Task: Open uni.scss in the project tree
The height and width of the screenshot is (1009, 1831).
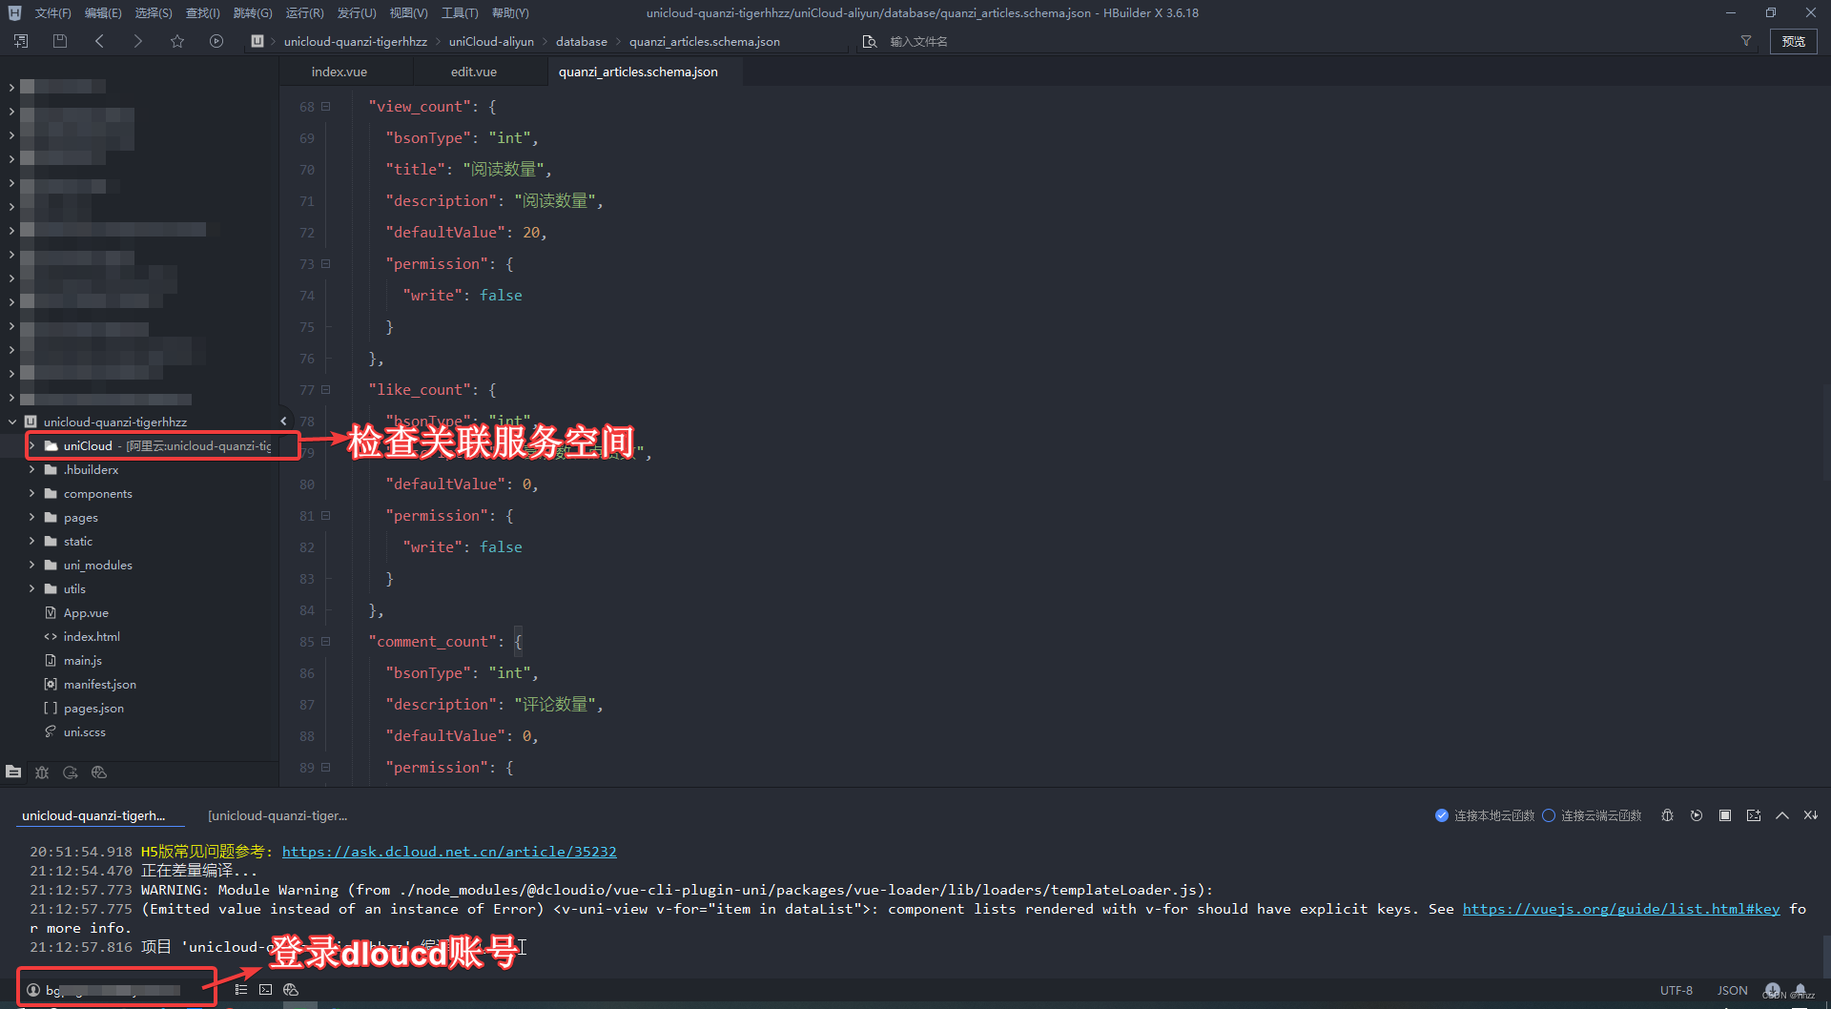Action: click(x=85, y=731)
